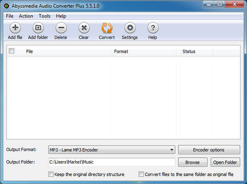Screen dimensions: 247x184
Task: Maximize the Audio Converter window
Action: 219,4
